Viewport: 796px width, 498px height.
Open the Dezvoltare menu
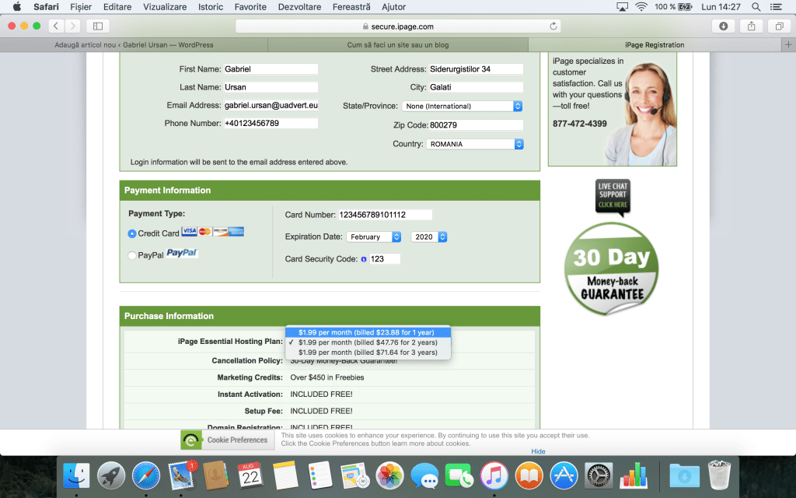299,6
